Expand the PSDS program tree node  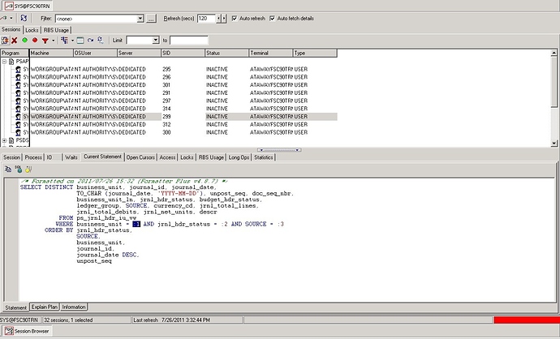click(x=4, y=140)
